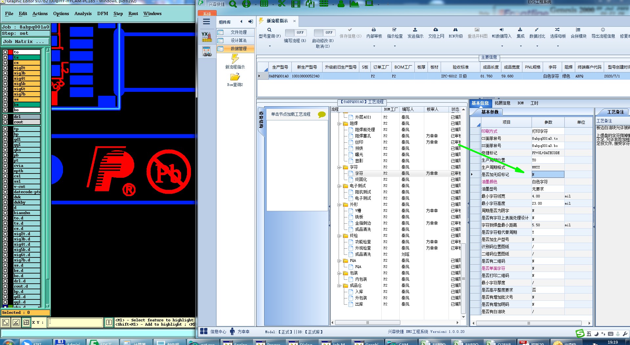Open 新流程指示 lightning icon in component library
Viewport: 630px width, 345px height.
point(235,59)
